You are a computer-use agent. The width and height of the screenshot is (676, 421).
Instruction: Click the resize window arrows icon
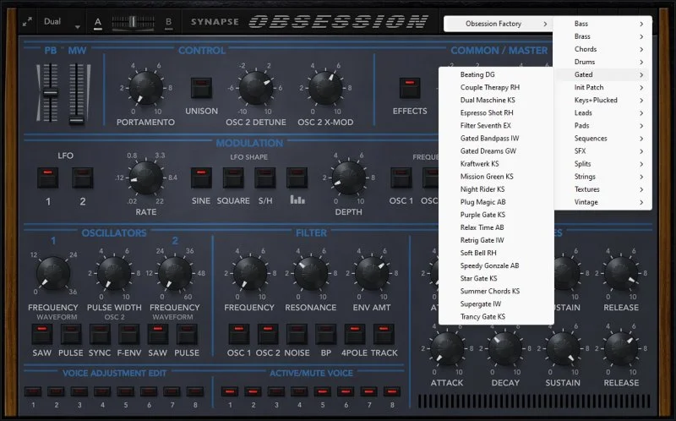27,22
